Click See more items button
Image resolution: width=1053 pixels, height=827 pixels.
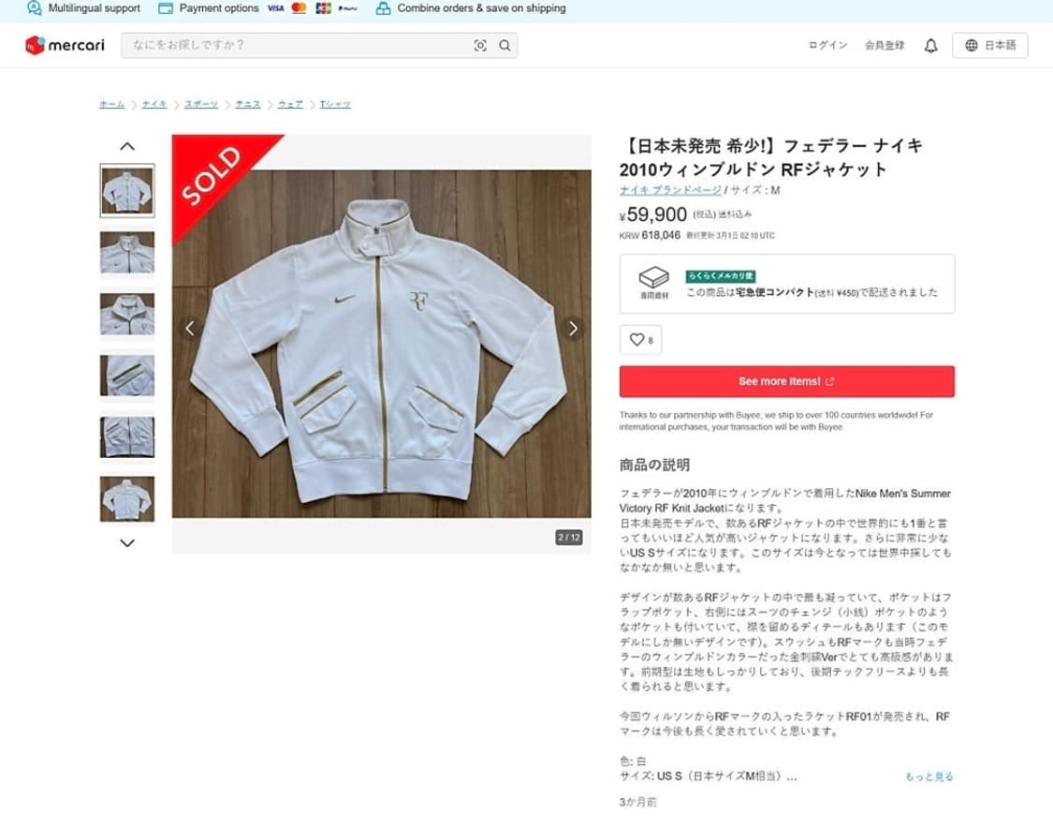[x=786, y=381]
